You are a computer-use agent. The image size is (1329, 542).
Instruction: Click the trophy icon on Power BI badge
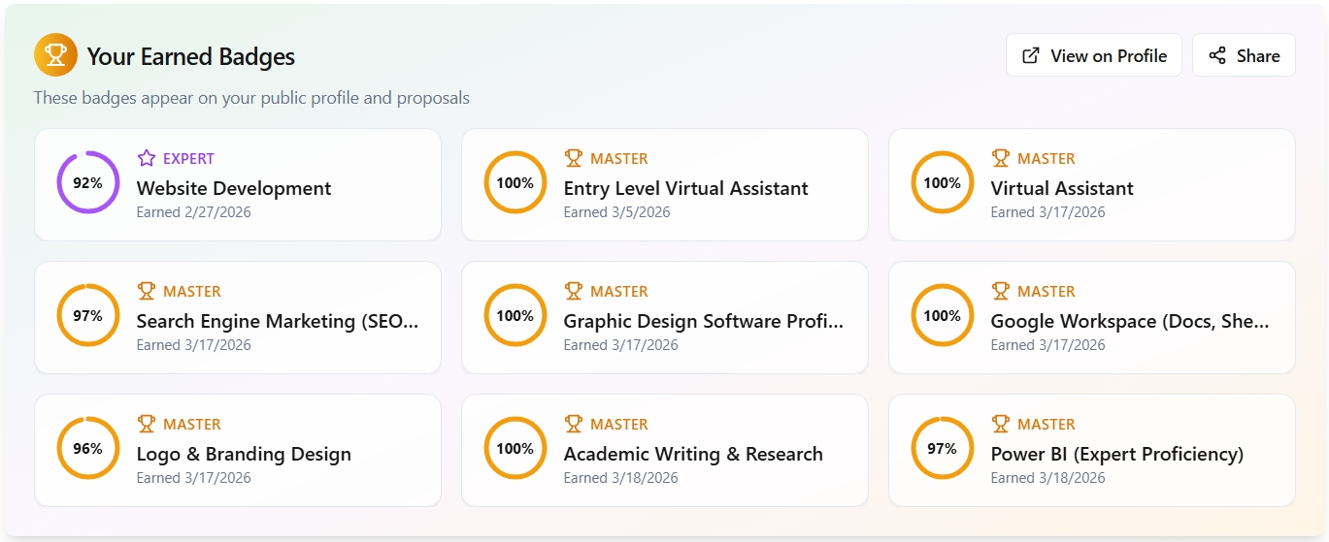1000,424
